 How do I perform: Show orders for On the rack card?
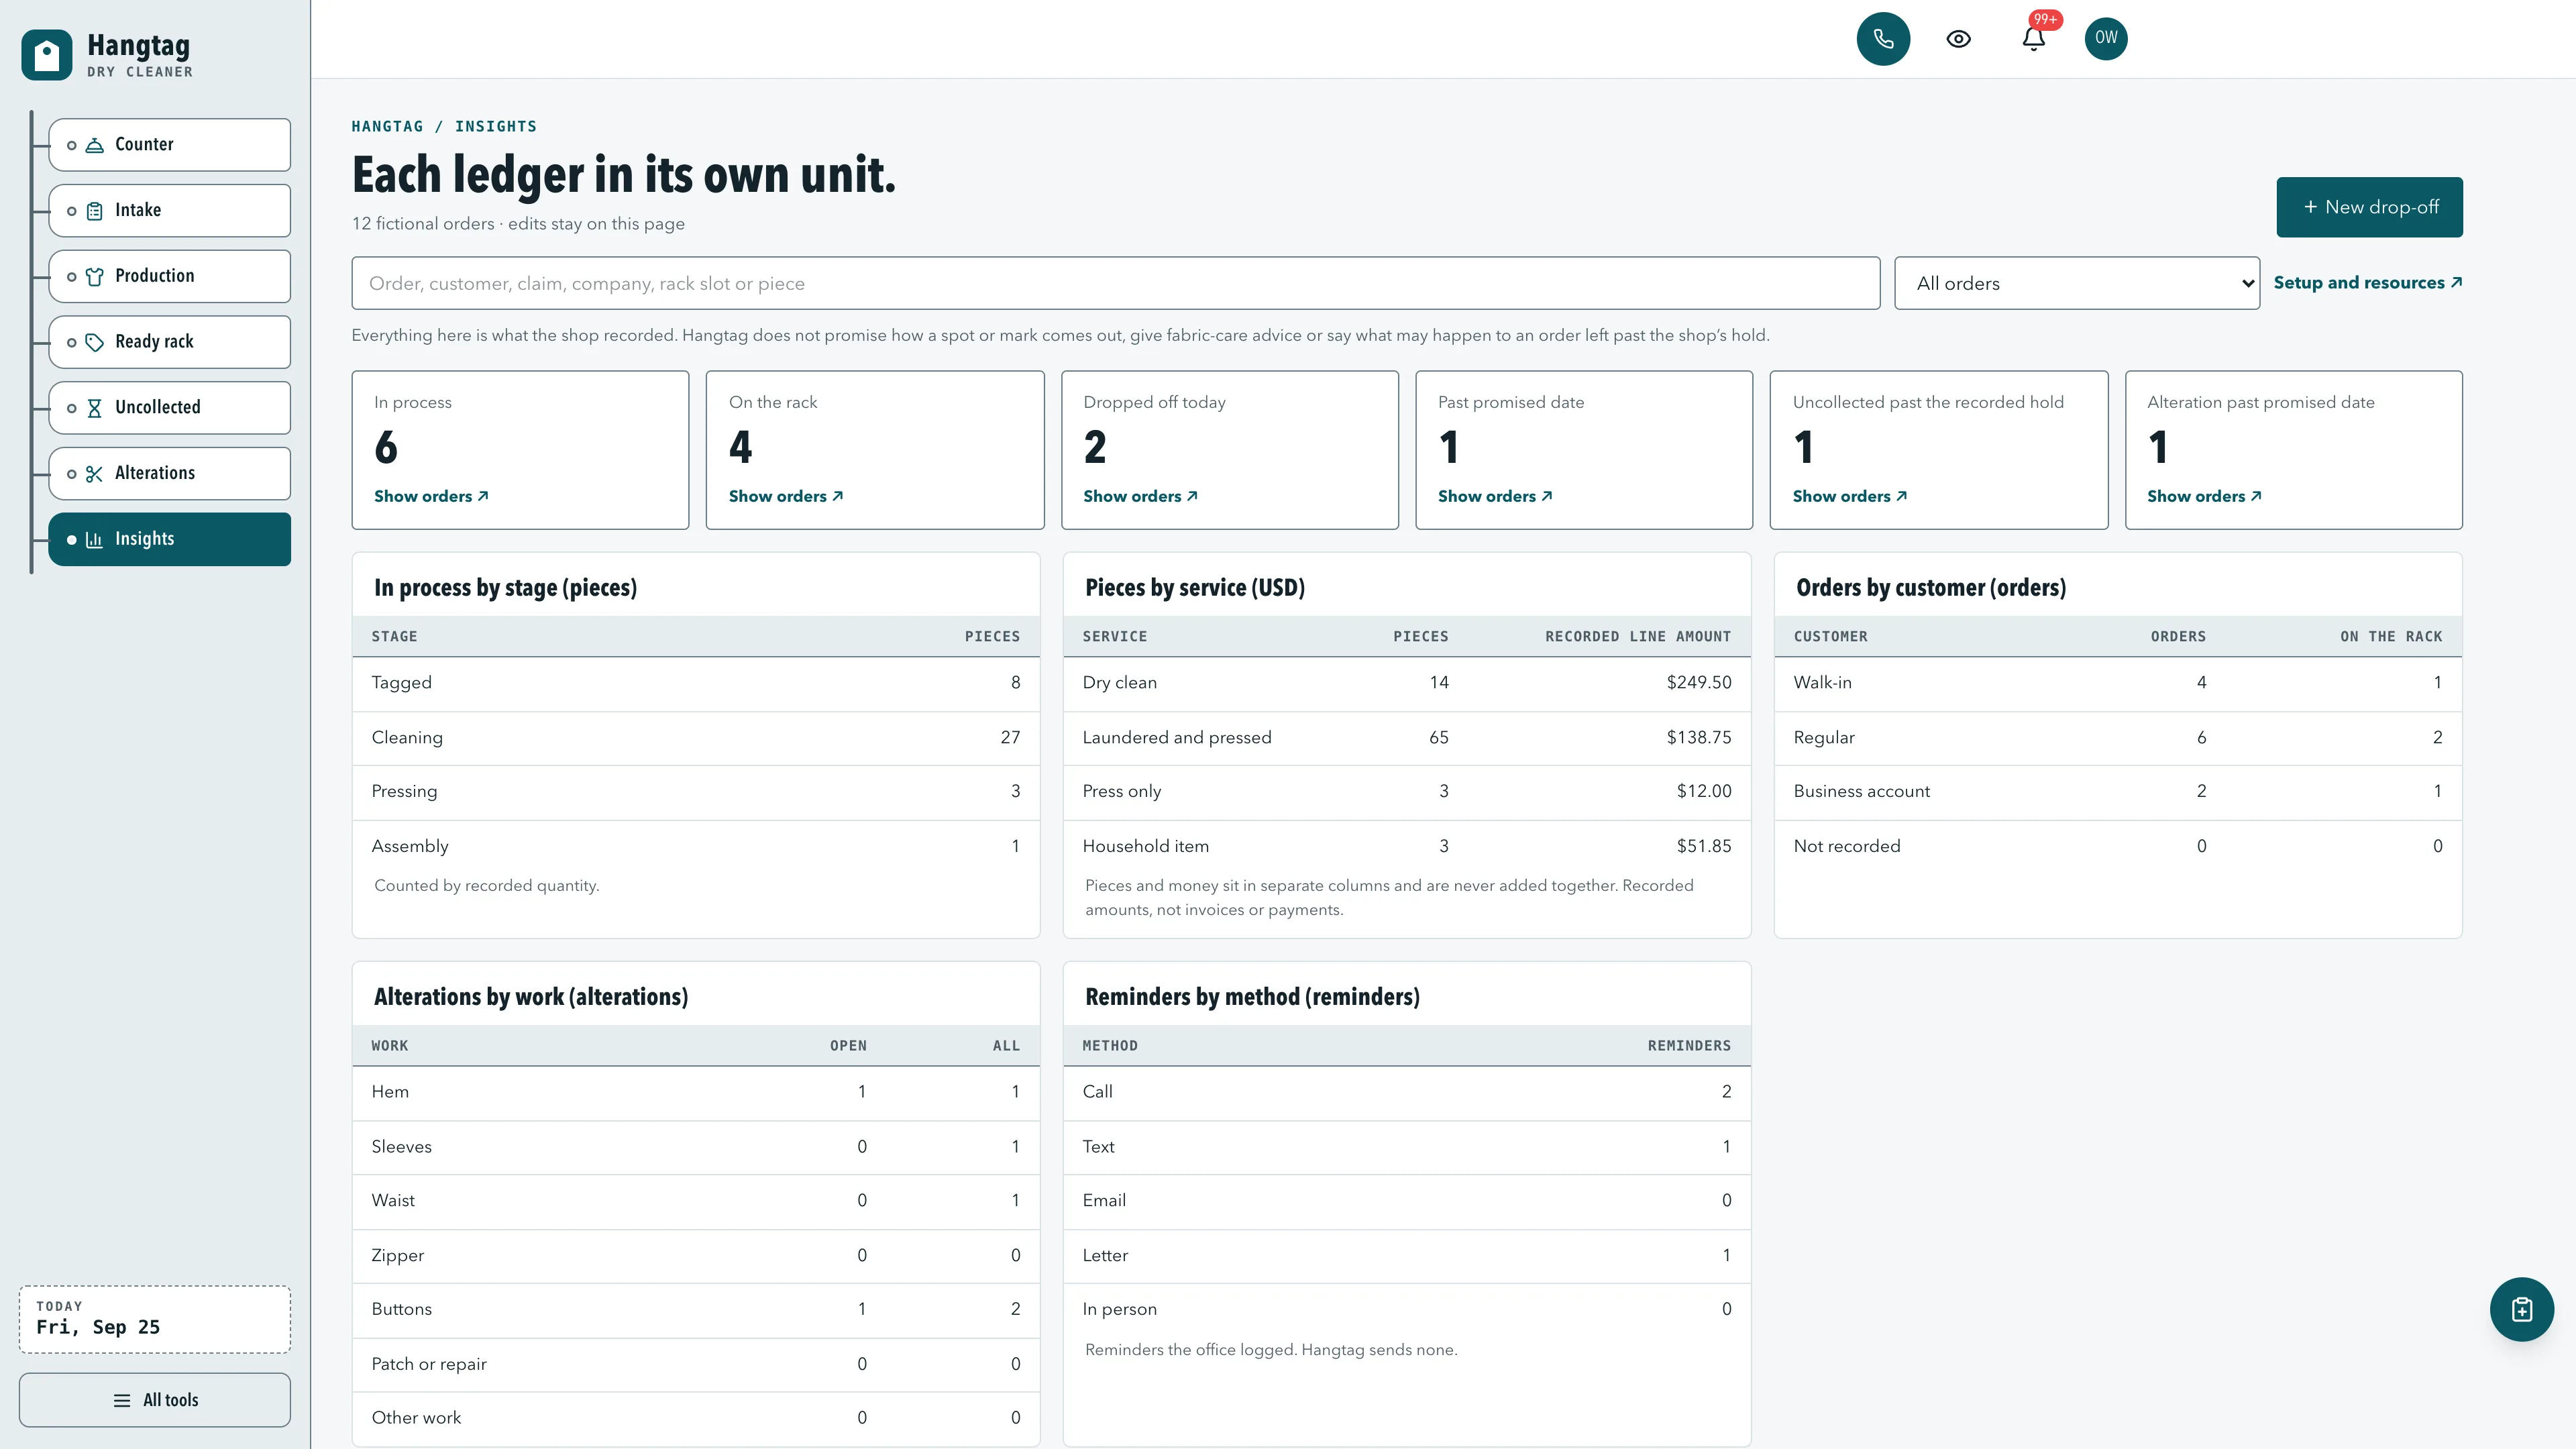tap(786, 496)
